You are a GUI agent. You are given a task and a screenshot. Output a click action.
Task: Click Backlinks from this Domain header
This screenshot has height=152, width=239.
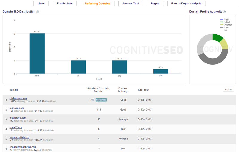(98, 90)
